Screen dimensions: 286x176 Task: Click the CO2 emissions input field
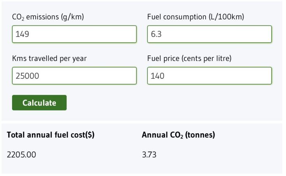coord(74,34)
